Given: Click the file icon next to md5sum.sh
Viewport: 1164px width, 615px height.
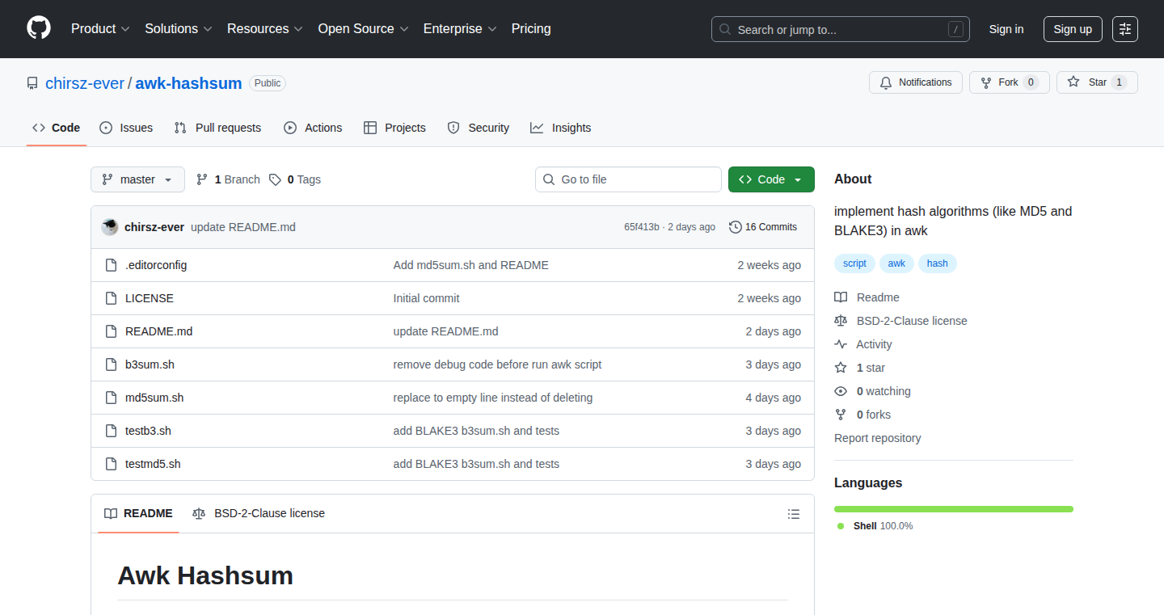Looking at the screenshot, I should pos(112,398).
